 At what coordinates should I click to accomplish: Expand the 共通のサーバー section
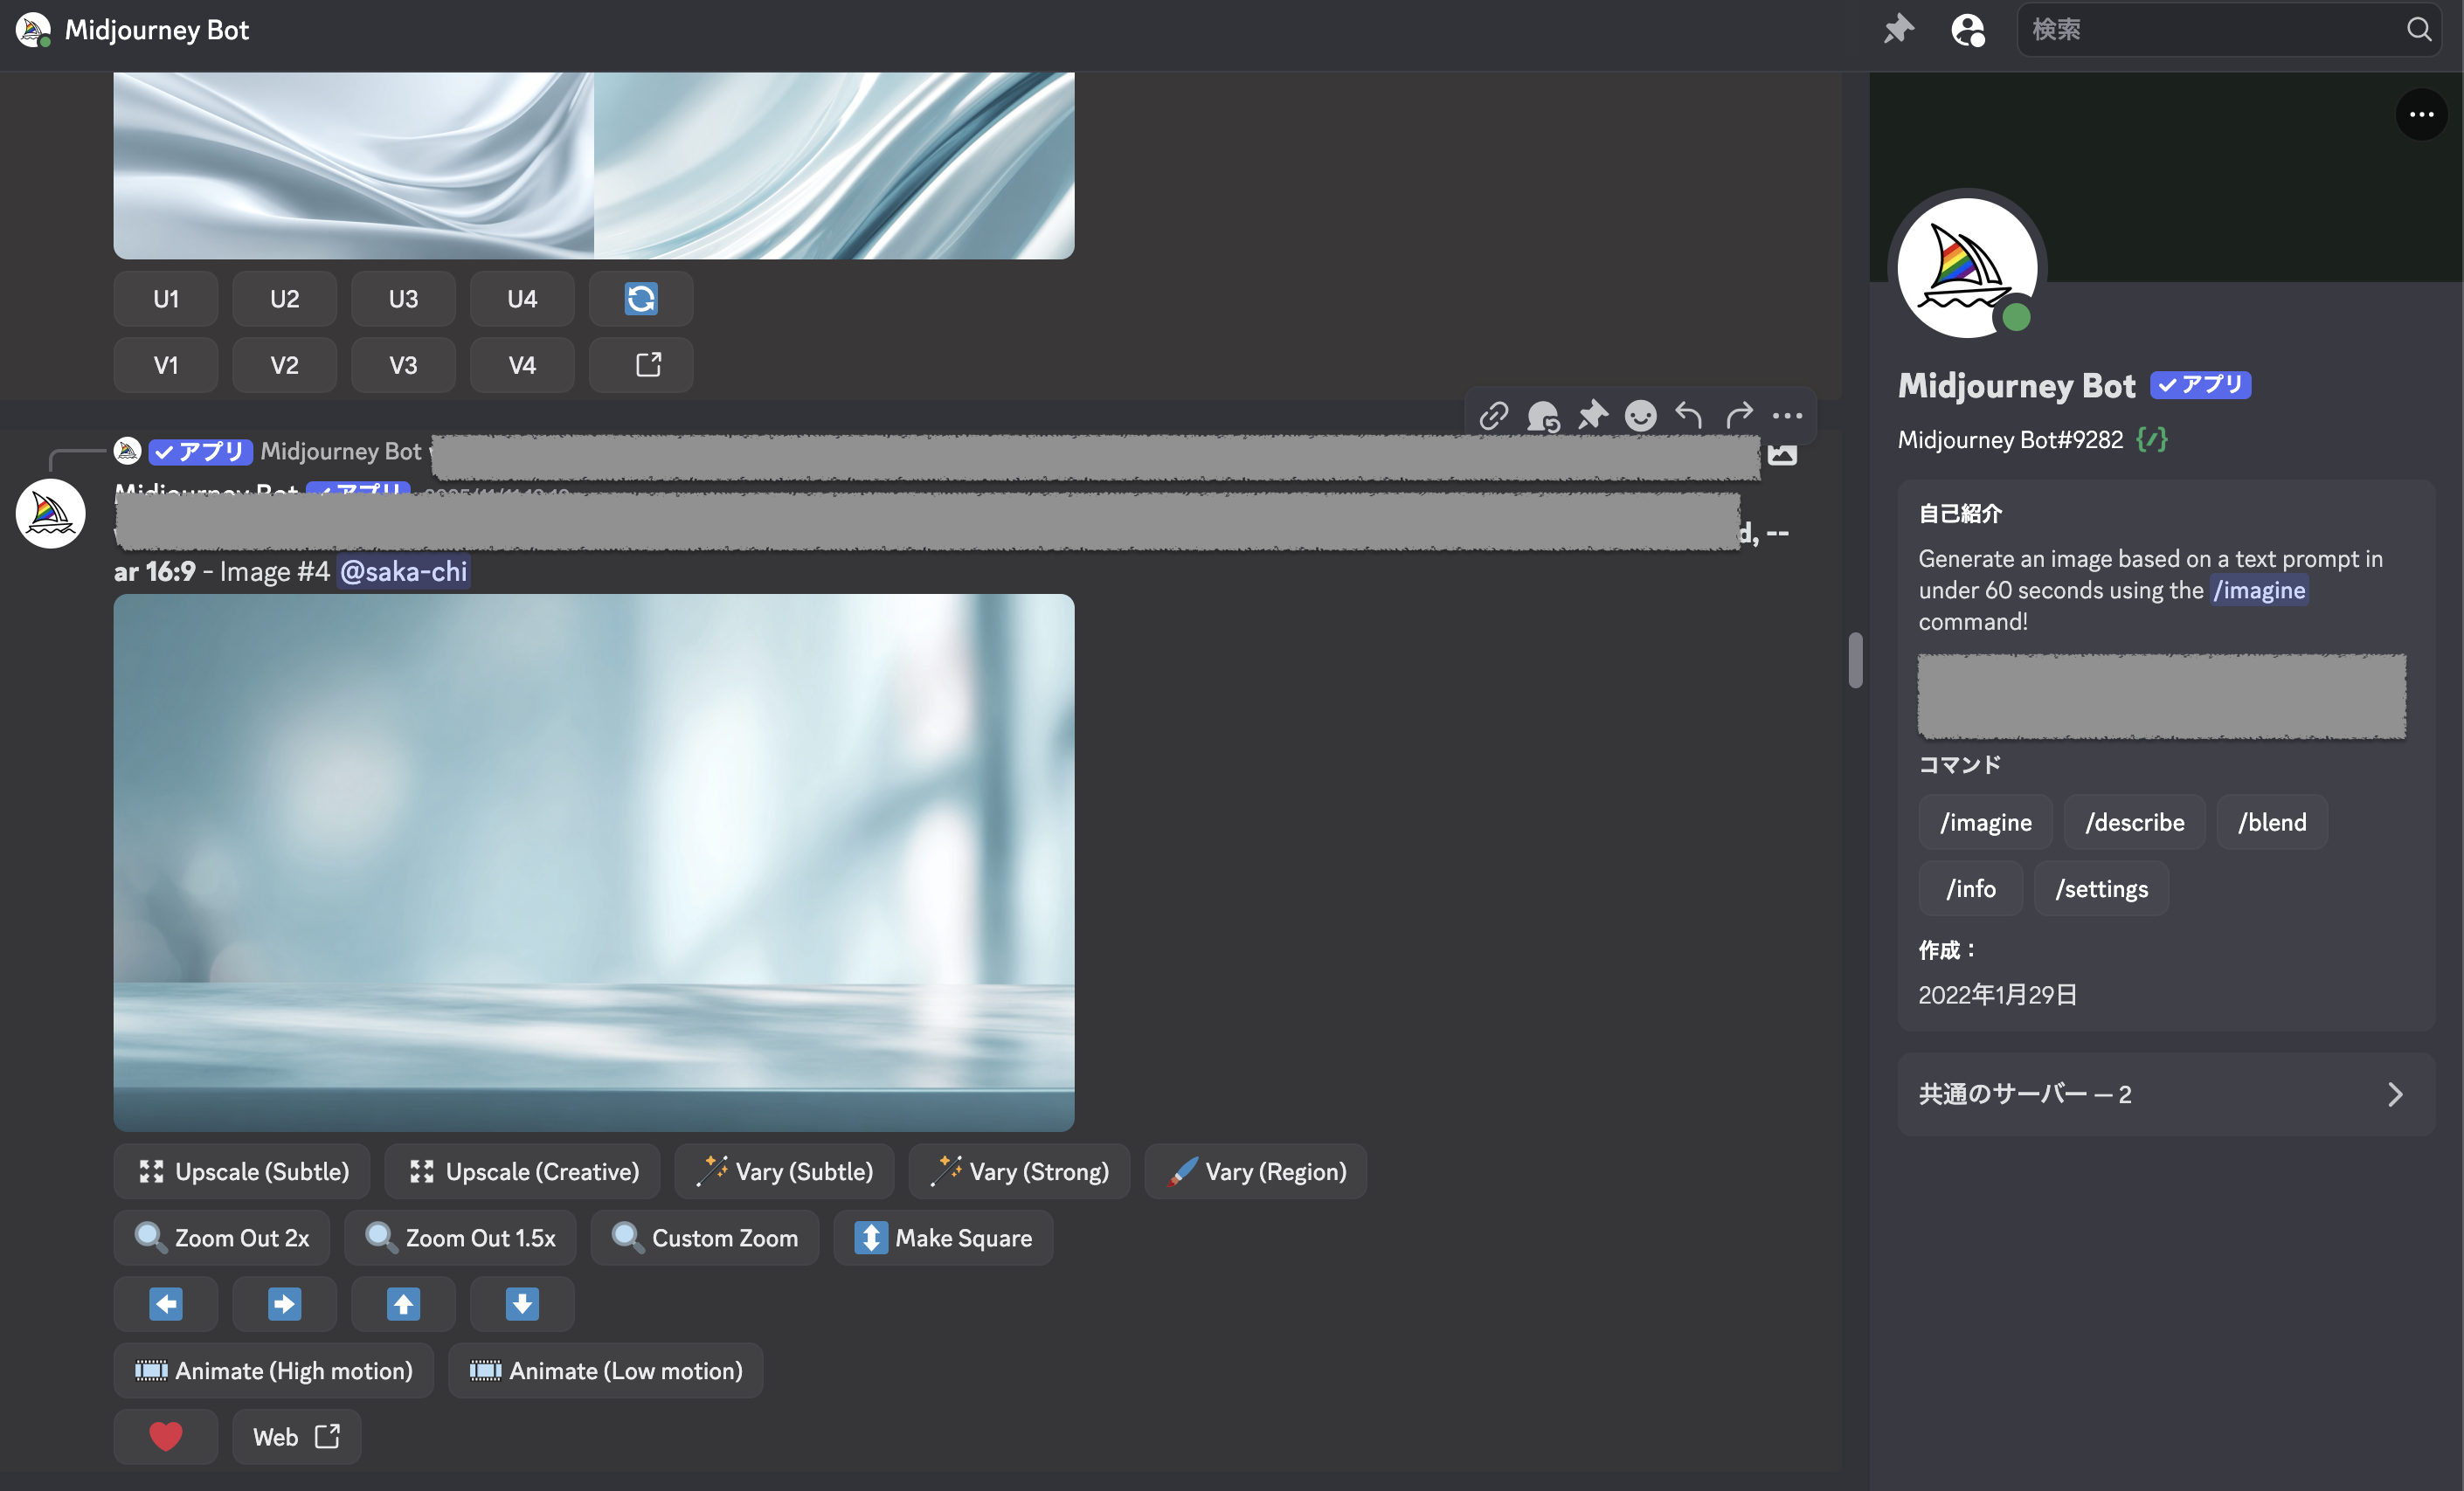point(2165,1094)
